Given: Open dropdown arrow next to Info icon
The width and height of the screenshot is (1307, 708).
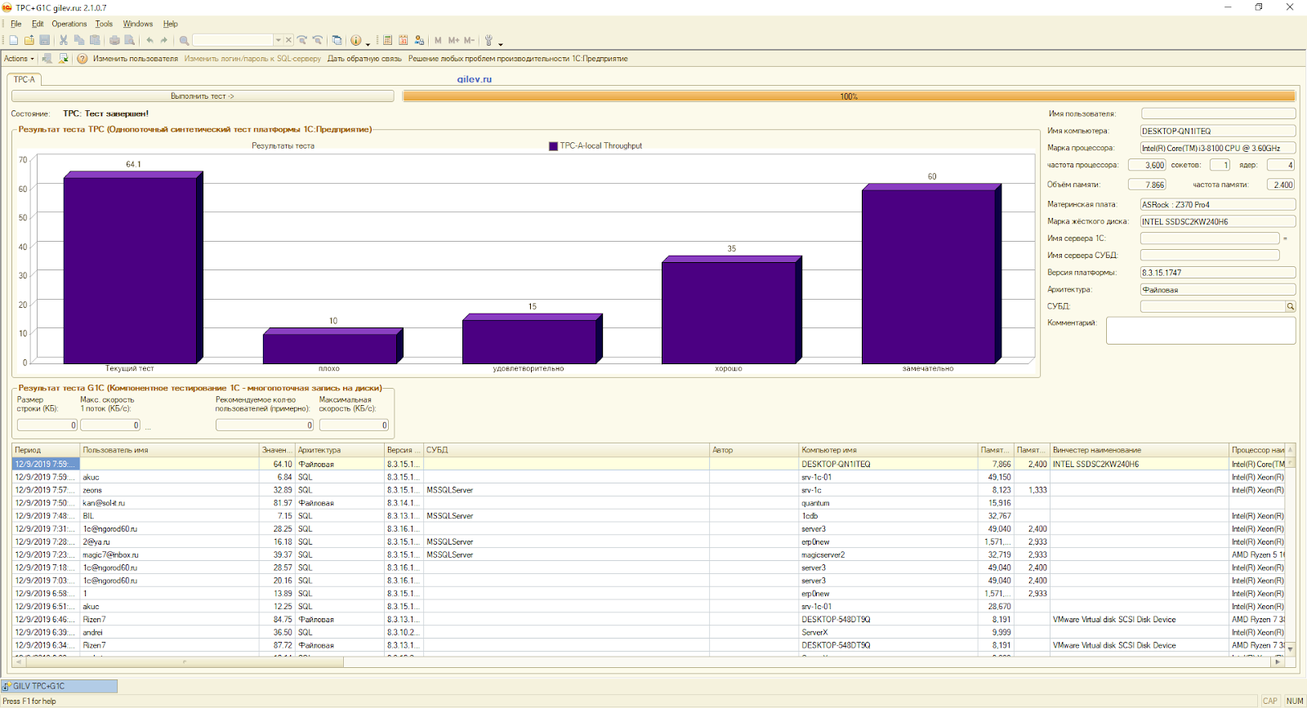Looking at the screenshot, I should pyautogui.click(x=368, y=42).
